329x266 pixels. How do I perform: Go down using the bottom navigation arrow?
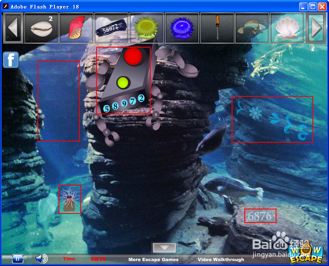point(164,248)
